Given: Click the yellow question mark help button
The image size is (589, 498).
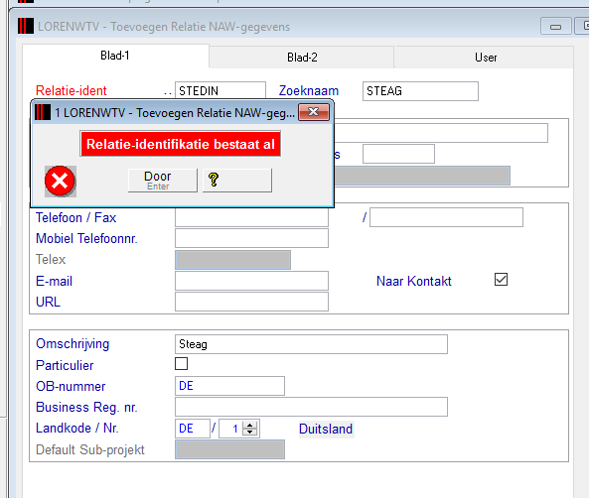Looking at the screenshot, I should point(237,181).
